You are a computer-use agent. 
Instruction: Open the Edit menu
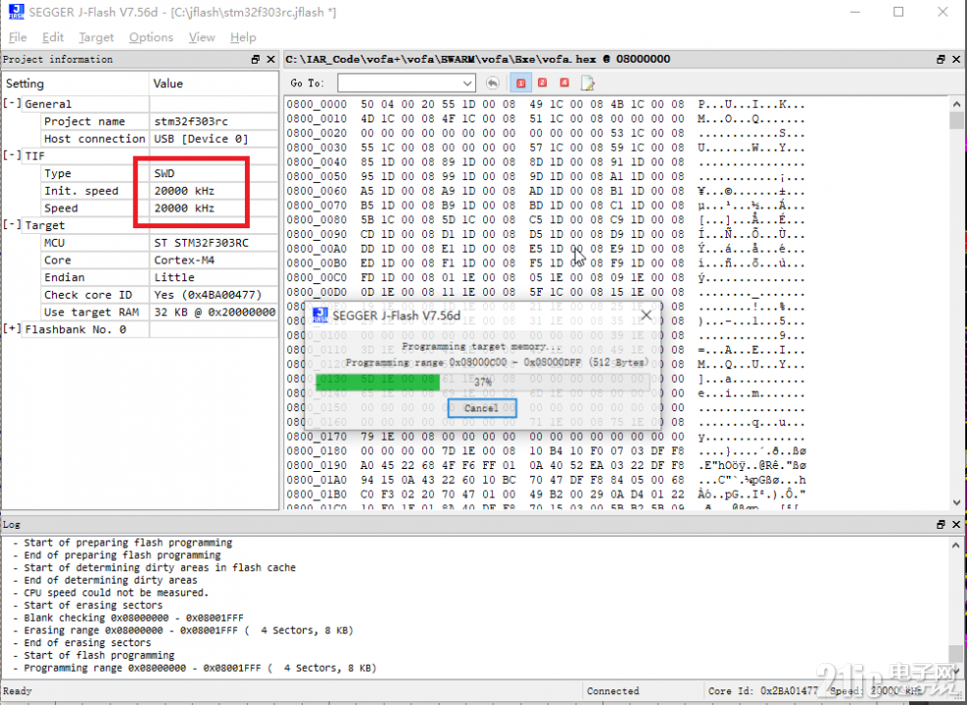pos(53,37)
